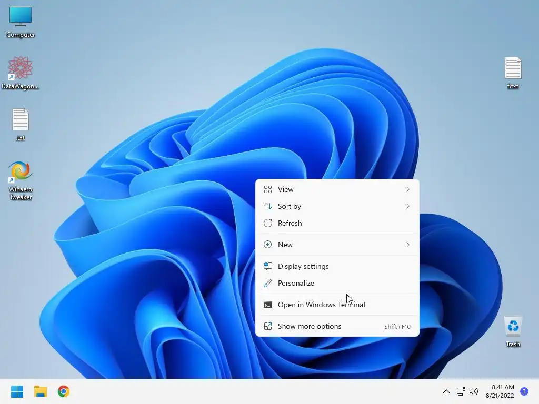The image size is (539, 404).
Task: Click the New plus circle icon
Action: tap(268, 245)
